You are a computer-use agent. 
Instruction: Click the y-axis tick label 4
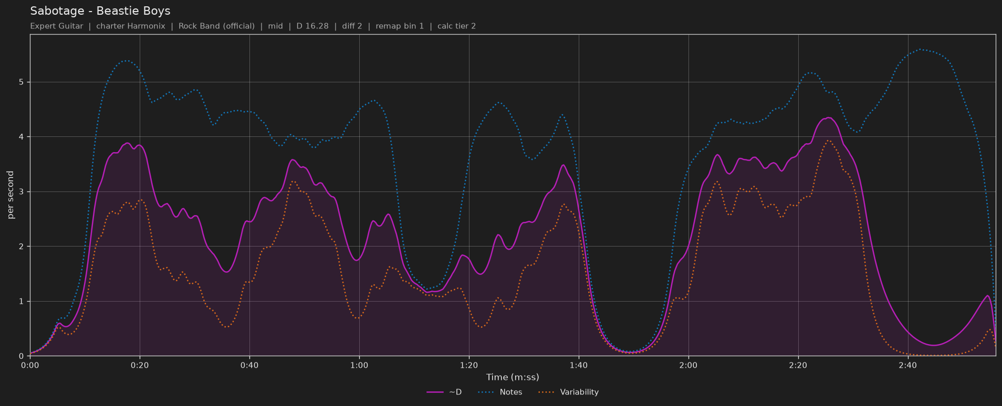[x=22, y=137]
